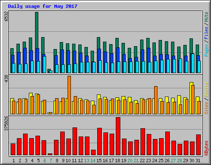Click day label 15 on the x-axis
The image size is (211, 165).
(99, 160)
